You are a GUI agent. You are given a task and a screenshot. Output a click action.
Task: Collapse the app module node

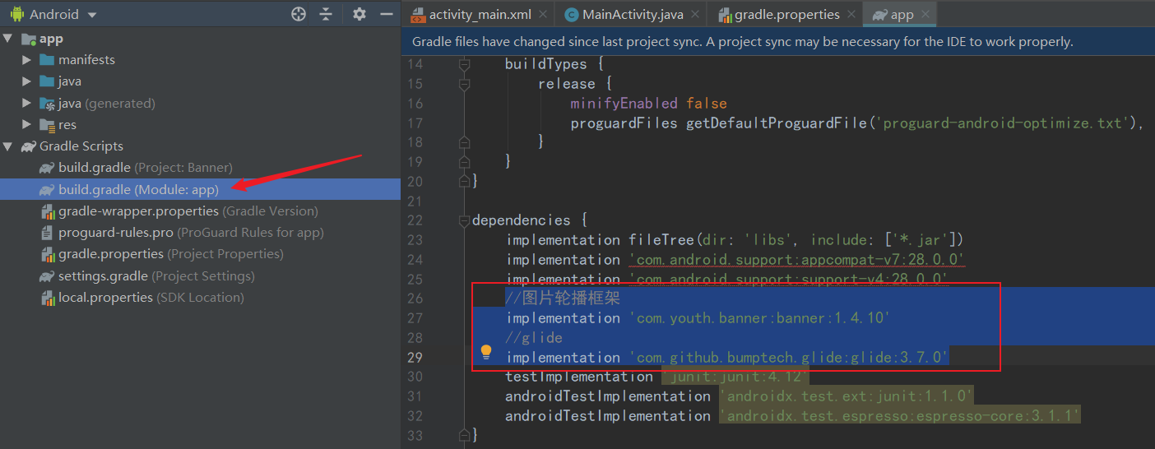tap(8, 39)
